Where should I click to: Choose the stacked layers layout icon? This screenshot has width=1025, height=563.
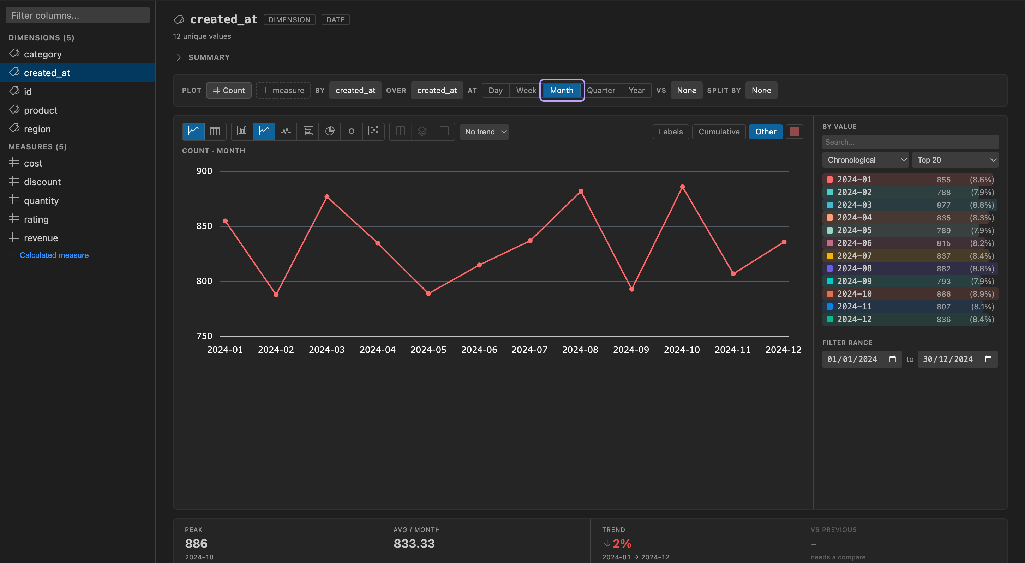tap(422, 132)
